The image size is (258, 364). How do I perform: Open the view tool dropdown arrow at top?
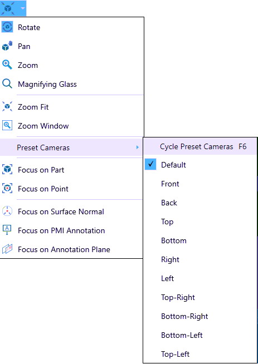click(x=22, y=8)
